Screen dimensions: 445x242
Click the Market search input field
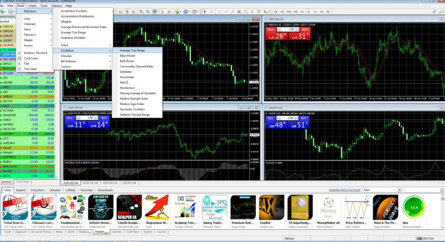[422, 190]
